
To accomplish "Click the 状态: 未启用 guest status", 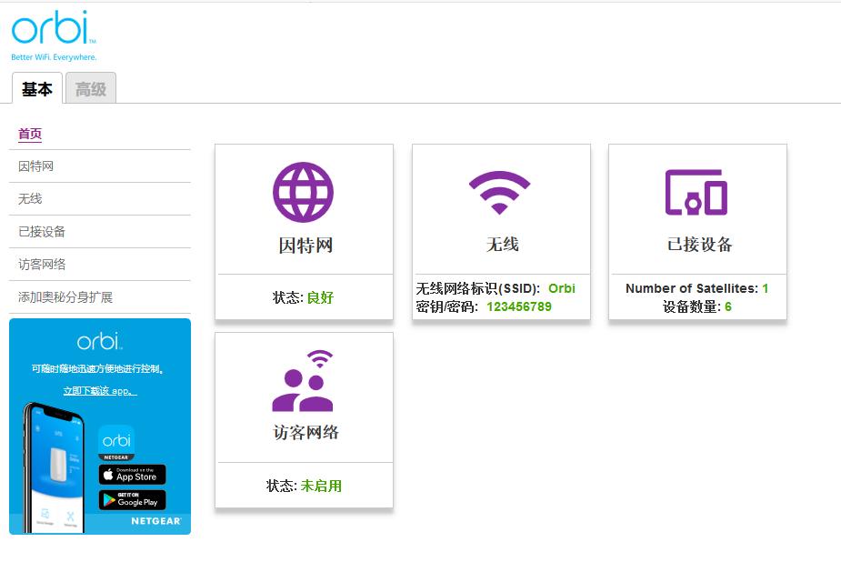I will click(304, 486).
